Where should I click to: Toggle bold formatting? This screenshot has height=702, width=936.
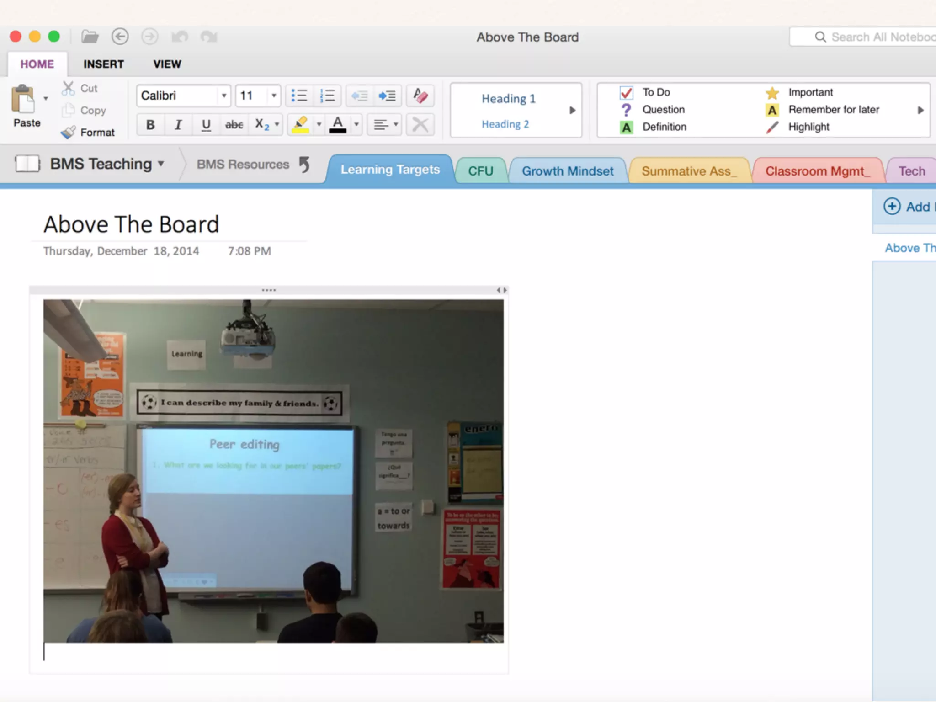click(150, 124)
